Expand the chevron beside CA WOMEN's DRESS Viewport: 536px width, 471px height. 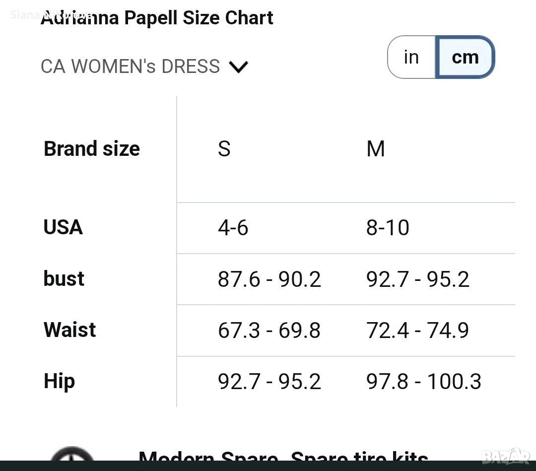coord(239,67)
